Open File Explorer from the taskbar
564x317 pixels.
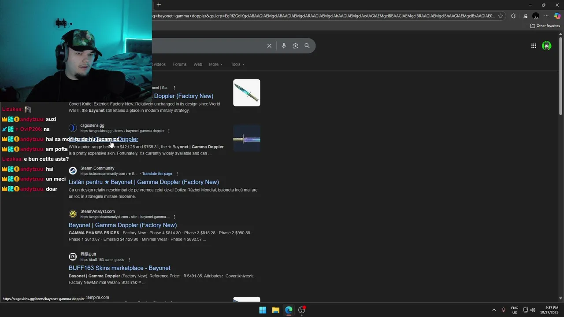[x=275, y=310]
